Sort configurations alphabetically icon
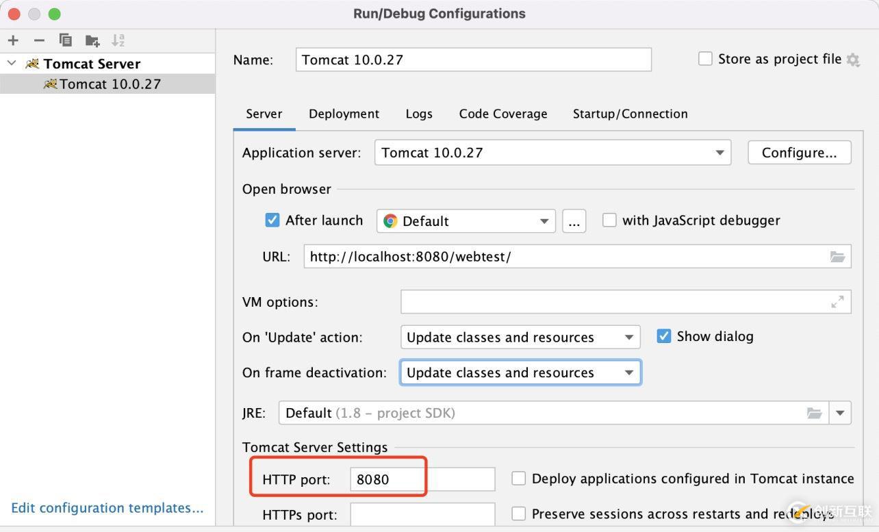Image resolution: width=879 pixels, height=532 pixels. tap(118, 40)
